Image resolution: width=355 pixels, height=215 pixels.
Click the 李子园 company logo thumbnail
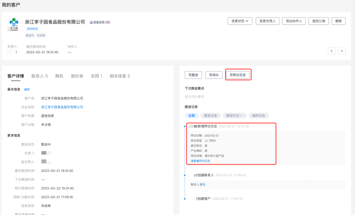click(x=14, y=25)
